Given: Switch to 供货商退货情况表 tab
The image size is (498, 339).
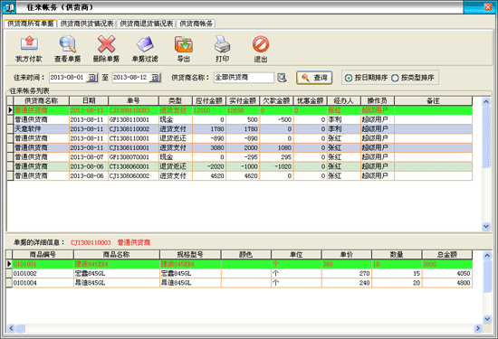Looking at the screenshot, I should point(147,24).
